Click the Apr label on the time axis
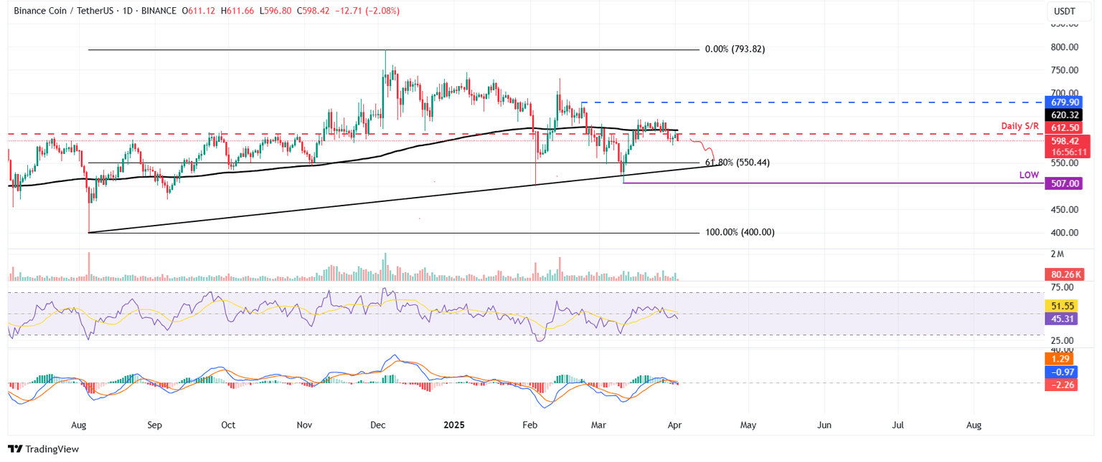Screen dimensions: 1102x462 [674, 425]
